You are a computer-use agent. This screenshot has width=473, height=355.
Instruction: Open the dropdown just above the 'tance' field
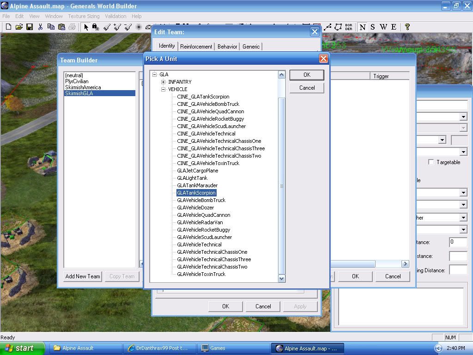pyautogui.click(x=463, y=230)
